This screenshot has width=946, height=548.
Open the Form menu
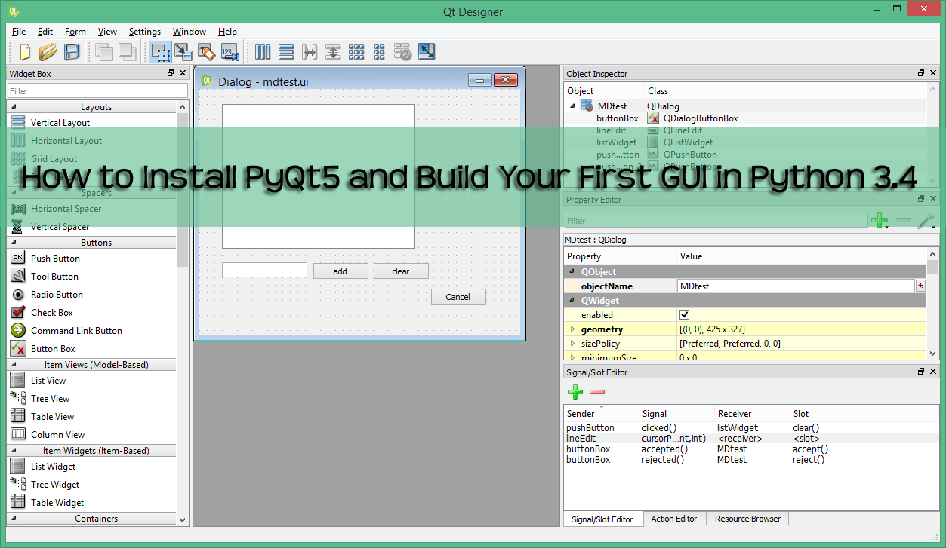[x=75, y=32]
